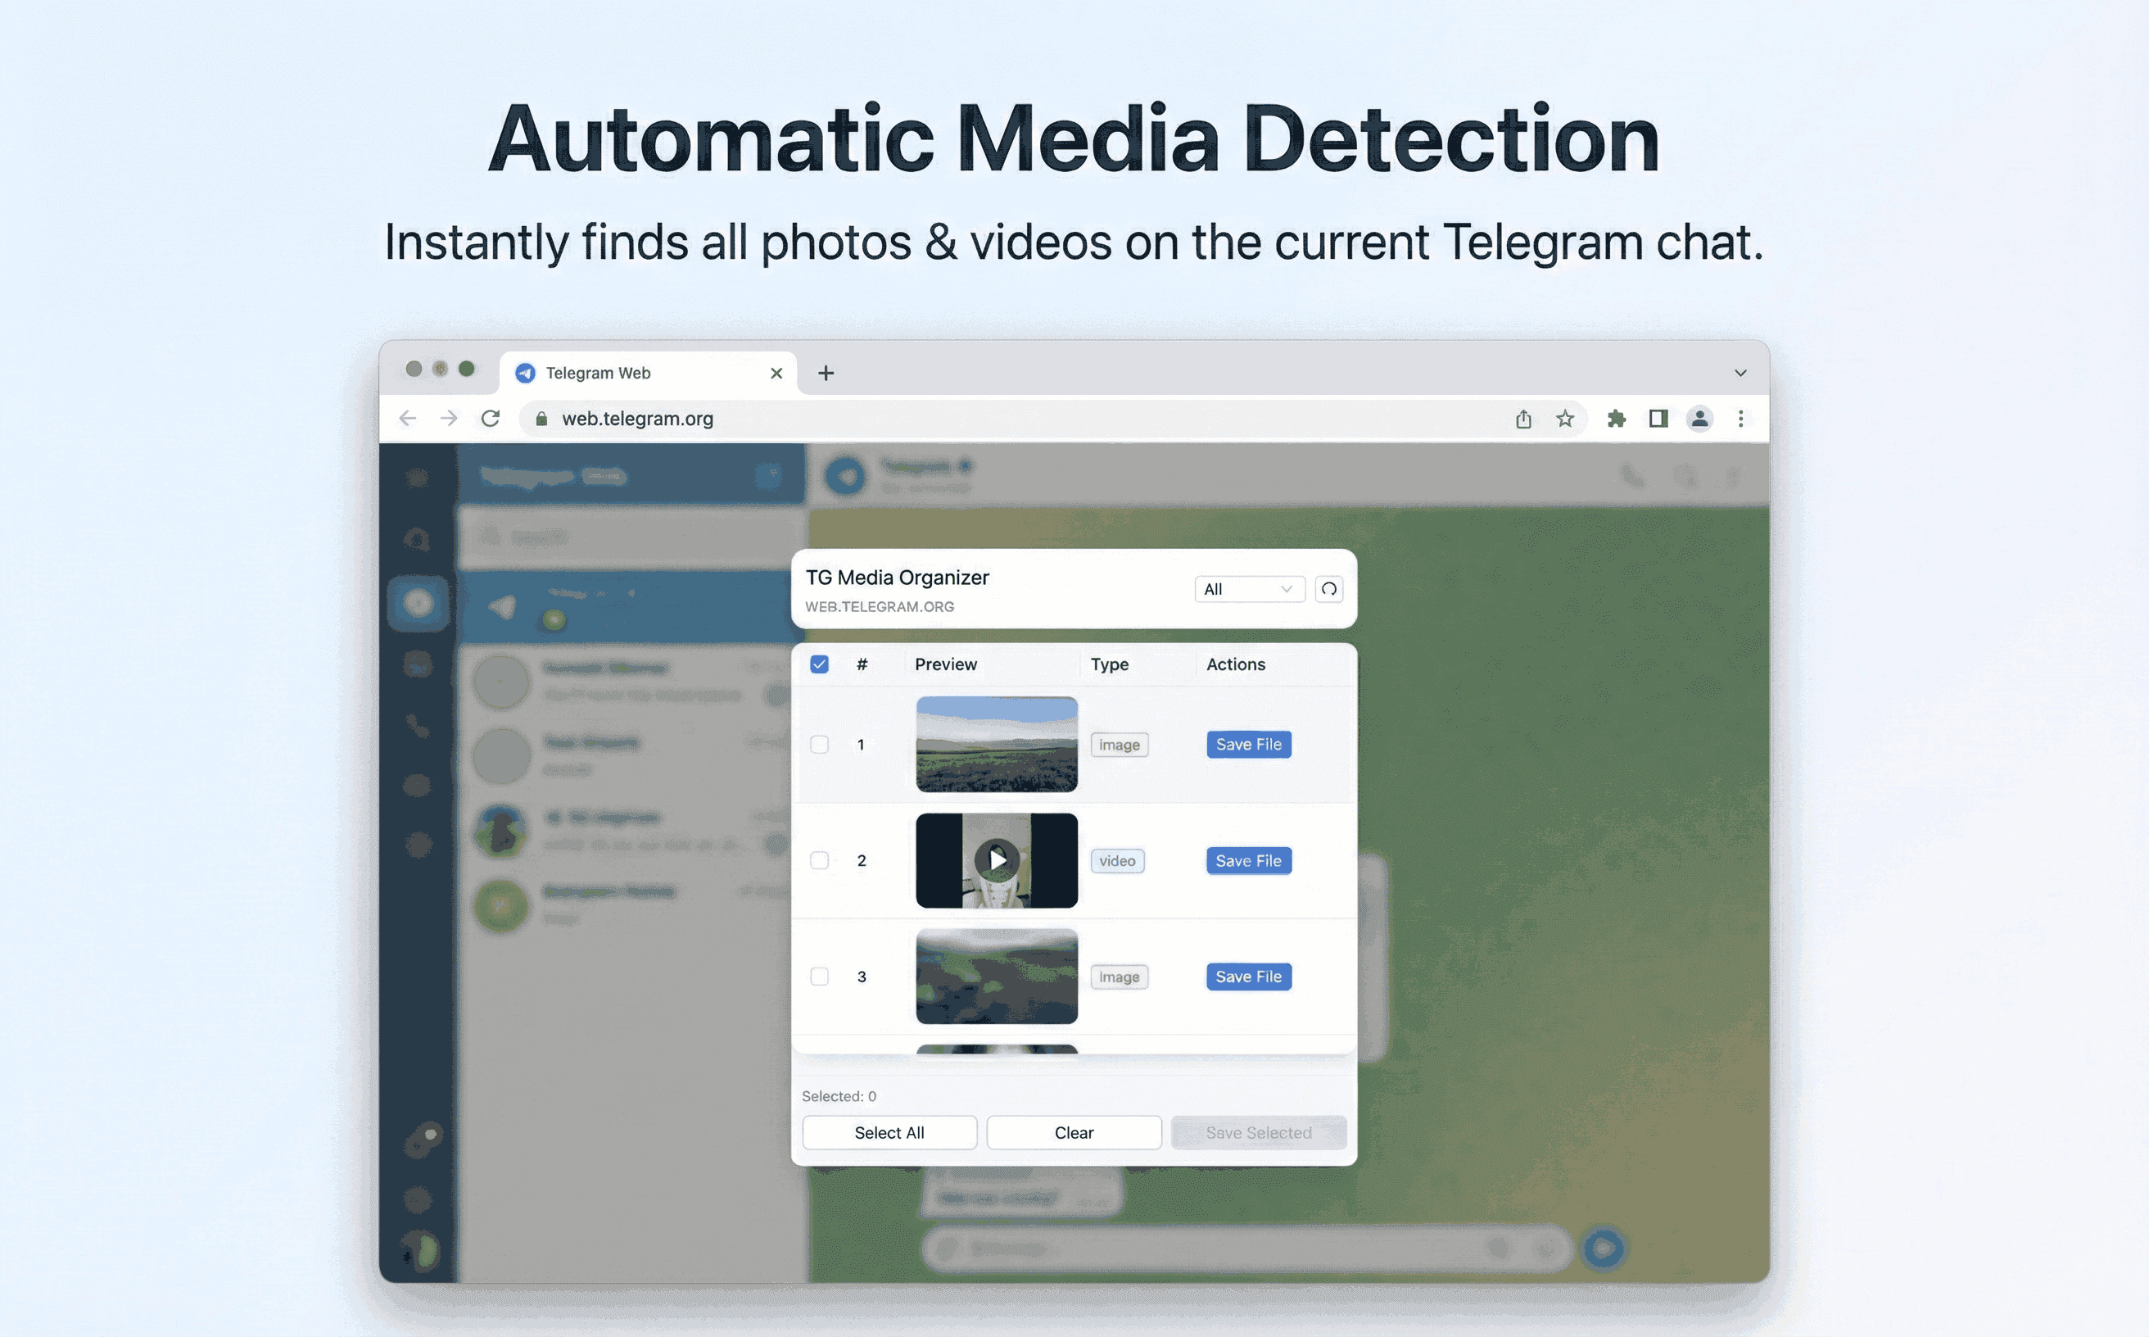The height and width of the screenshot is (1337, 2149).
Task: Open the Extensions puzzle icon in the toolbar
Action: (x=1616, y=419)
